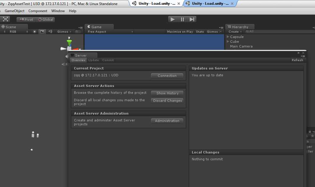The width and height of the screenshot is (315, 187).
Task: Toggle Stats in Game view
Action: pos(200,31)
